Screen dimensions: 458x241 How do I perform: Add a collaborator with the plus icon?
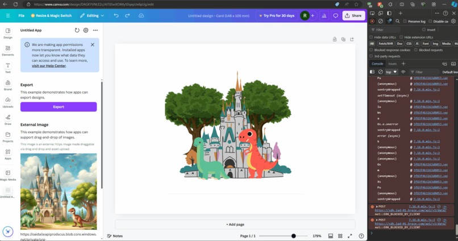[313, 16]
